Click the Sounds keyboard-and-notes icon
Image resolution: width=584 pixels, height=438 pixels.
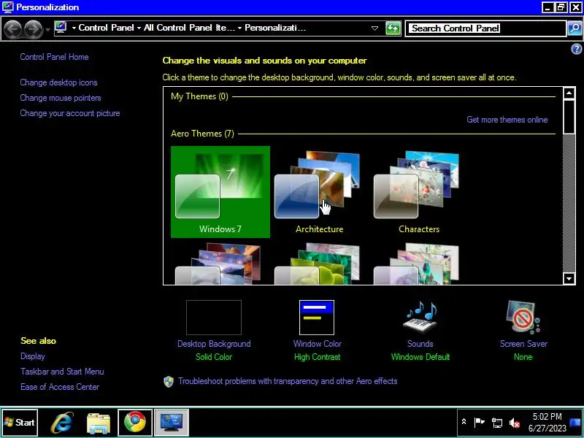click(421, 318)
